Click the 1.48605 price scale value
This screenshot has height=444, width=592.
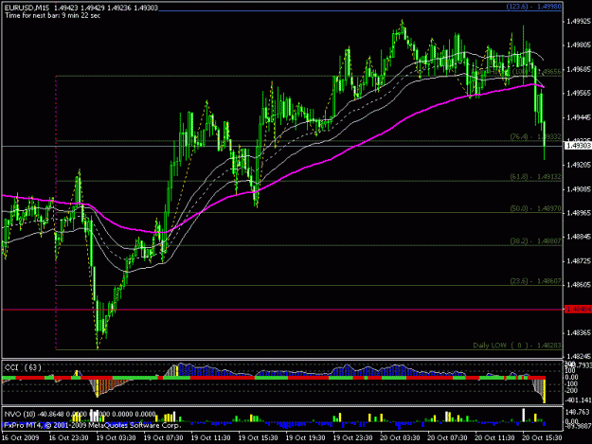click(x=579, y=285)
